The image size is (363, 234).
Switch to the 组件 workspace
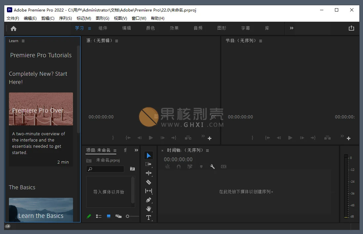[x=103, y=28]
